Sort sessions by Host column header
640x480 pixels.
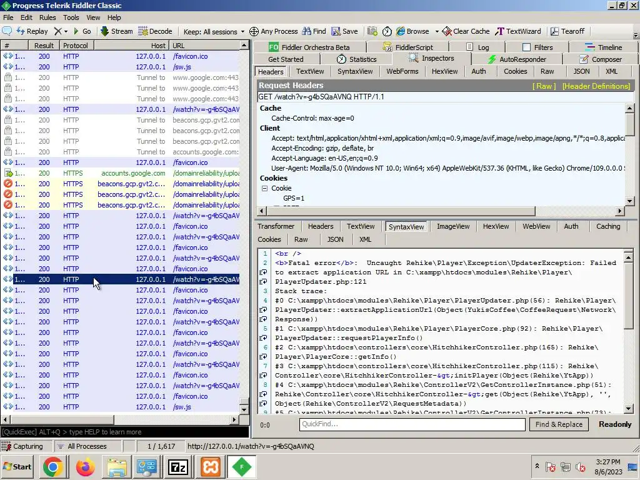tap(132, 46)
